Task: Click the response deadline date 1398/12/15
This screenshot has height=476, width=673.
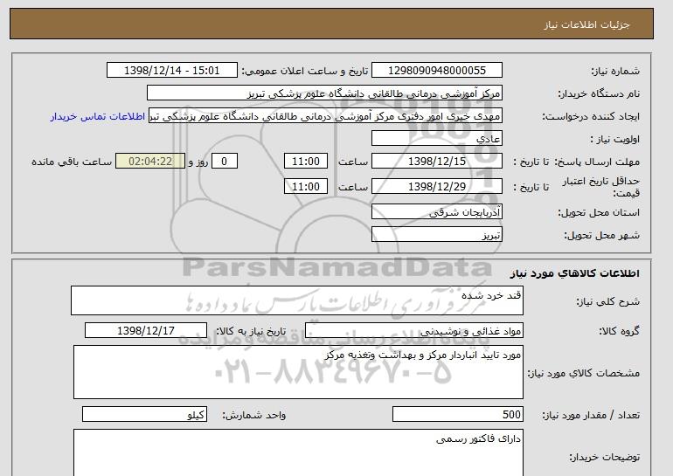Action: point(437,162)
